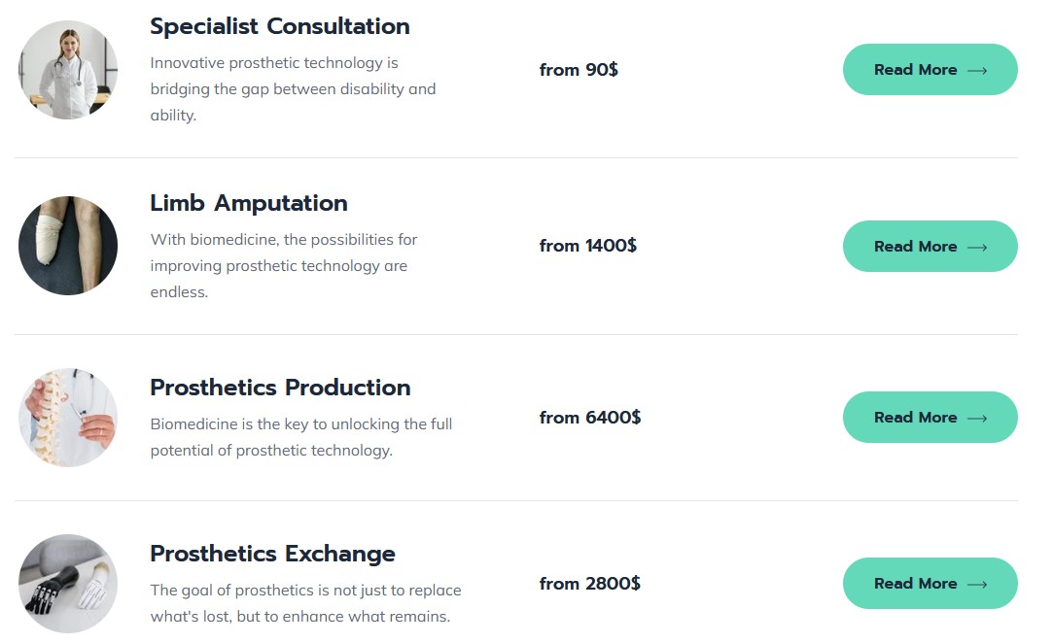This screenshot has width=1053, height=643.
Task: Click the Limb Amputation circular image
Action: pyautogui.click(x=68, y=246)
